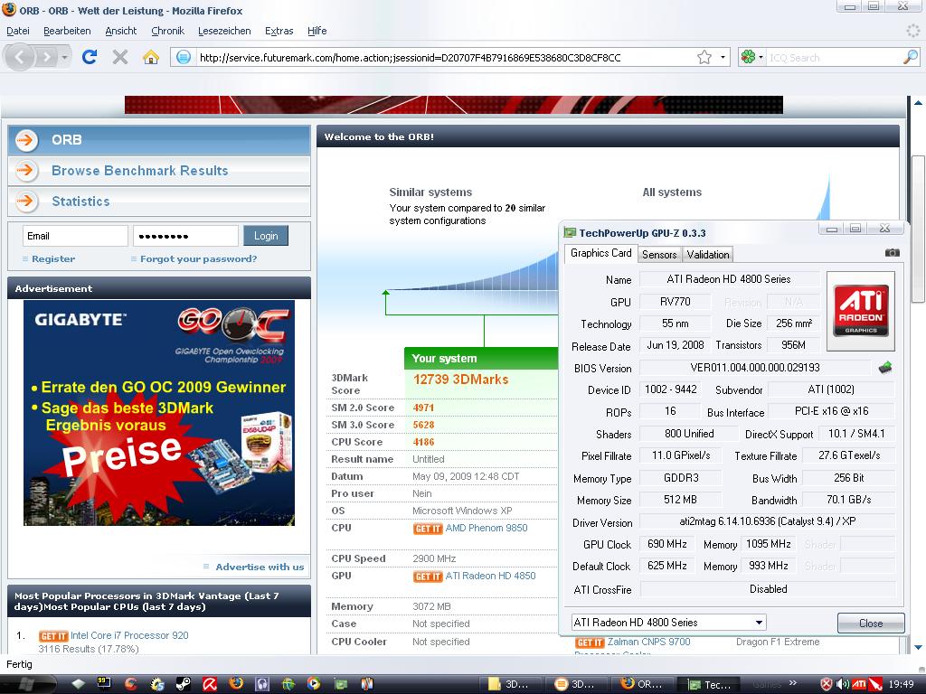Click the ATI Radeon Graphics logo
Screen dimensions: 926x694
coord(861,311)
